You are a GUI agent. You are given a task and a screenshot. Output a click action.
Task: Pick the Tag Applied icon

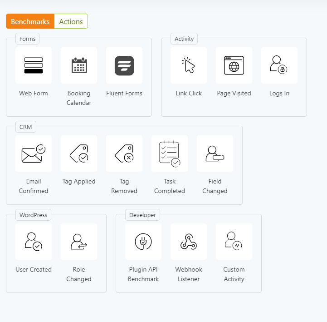click(79, 154)
